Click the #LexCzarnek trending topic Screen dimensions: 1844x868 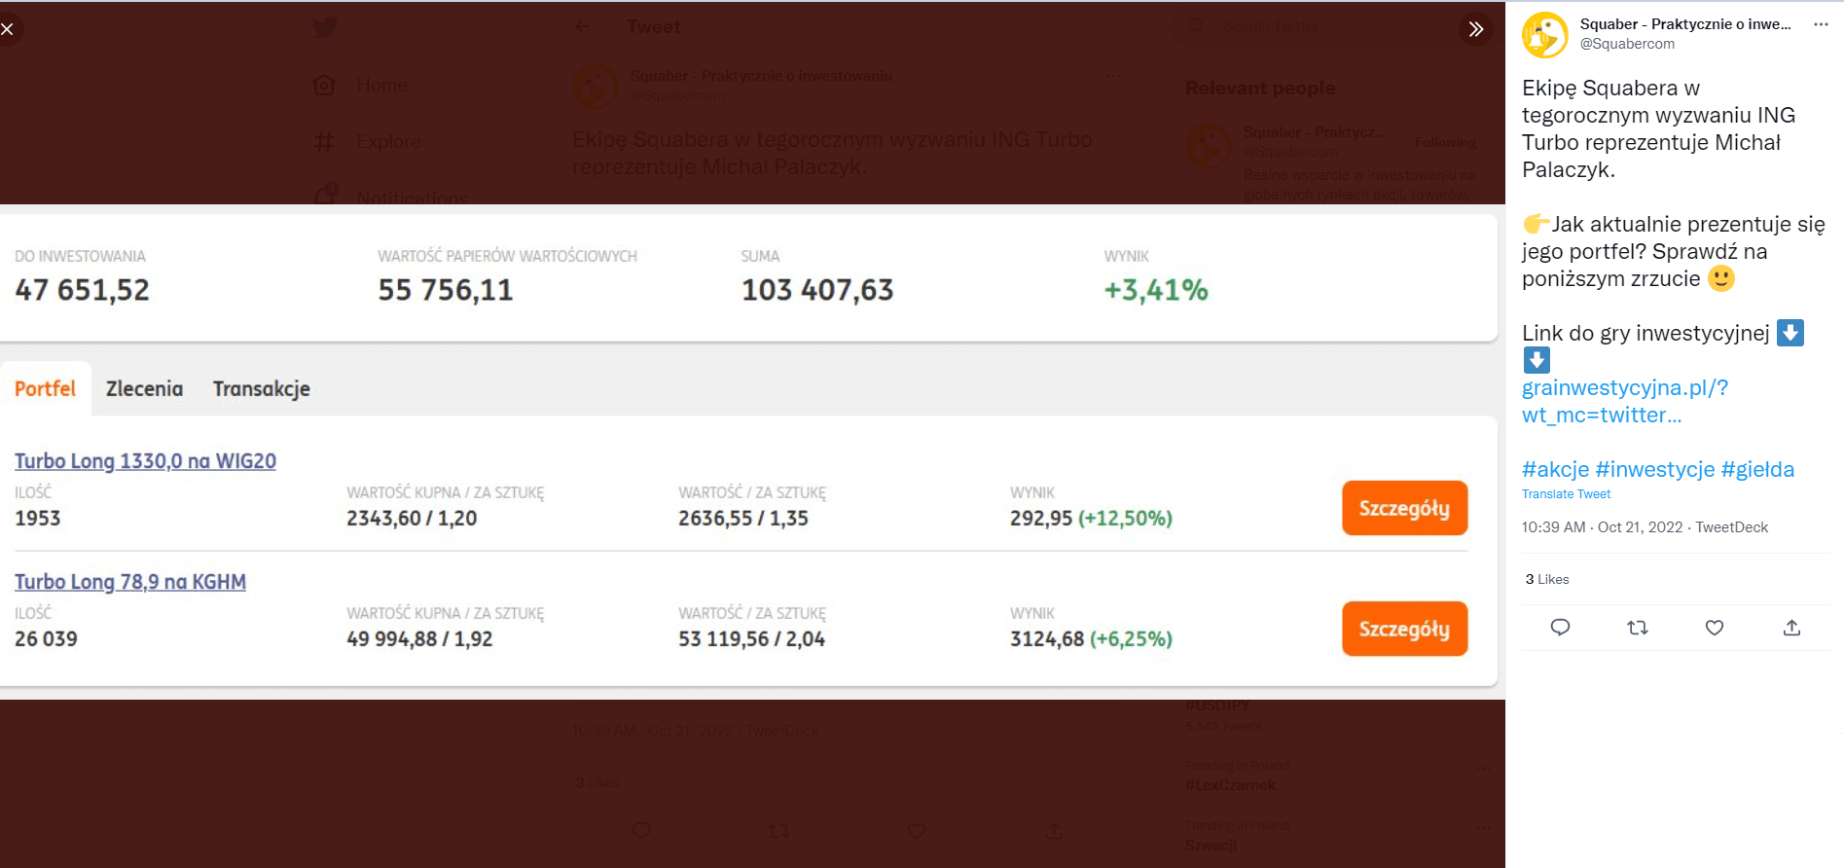click(1230, 785)
